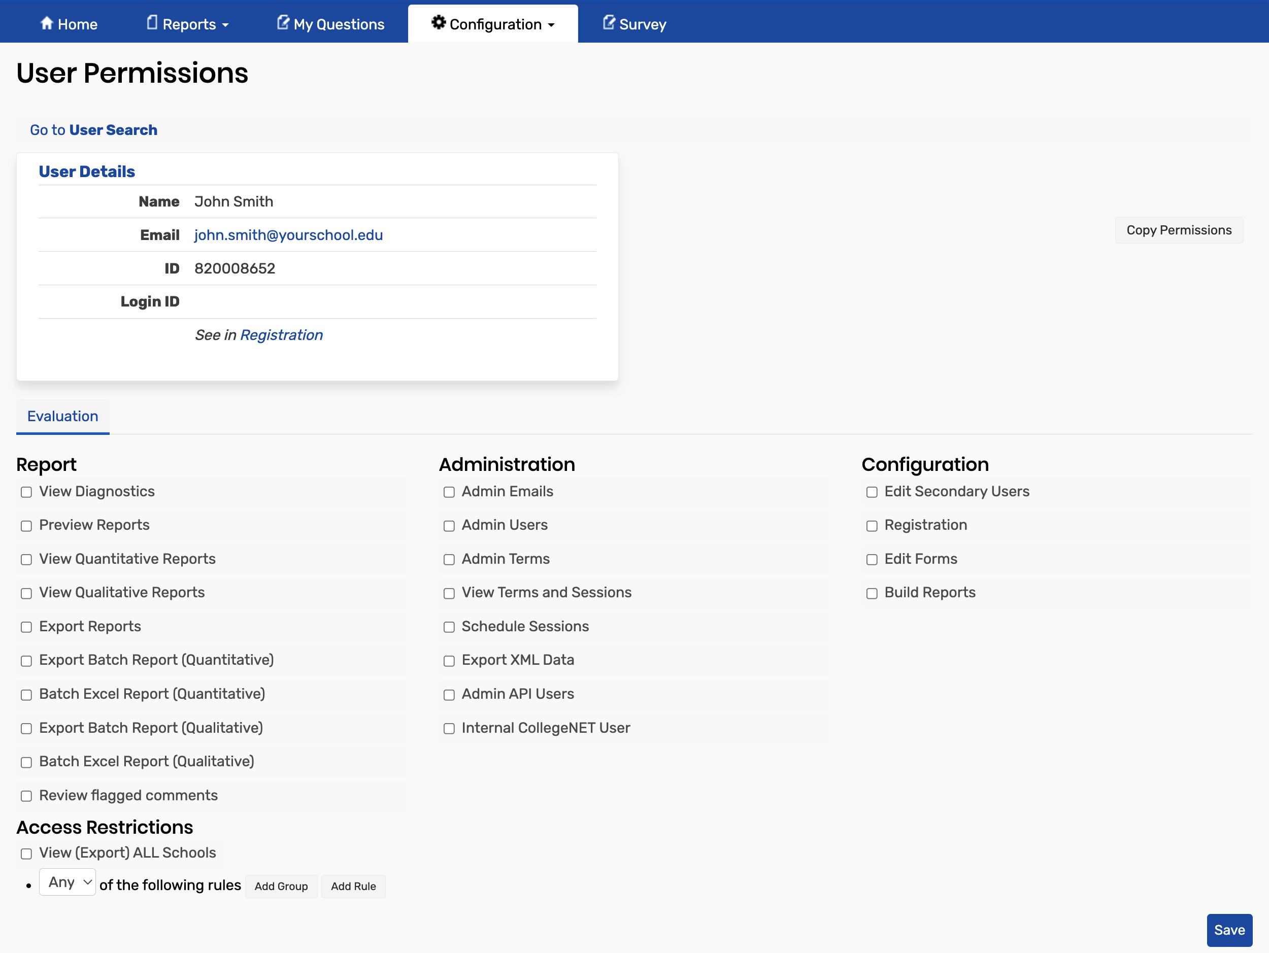Check the Admin Users permission

(449, 526)
